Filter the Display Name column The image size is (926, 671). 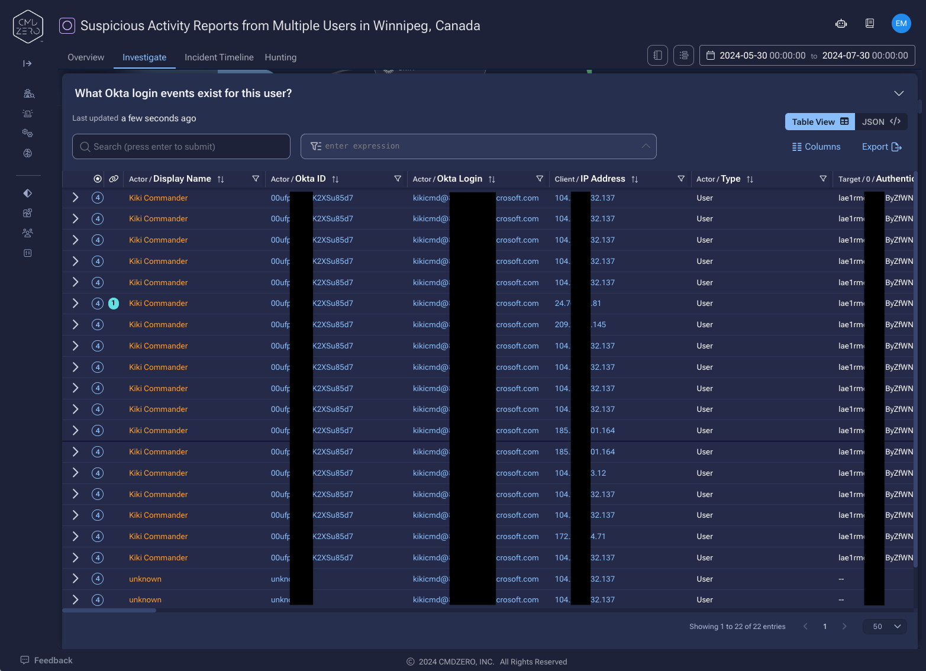coord(256,179)
